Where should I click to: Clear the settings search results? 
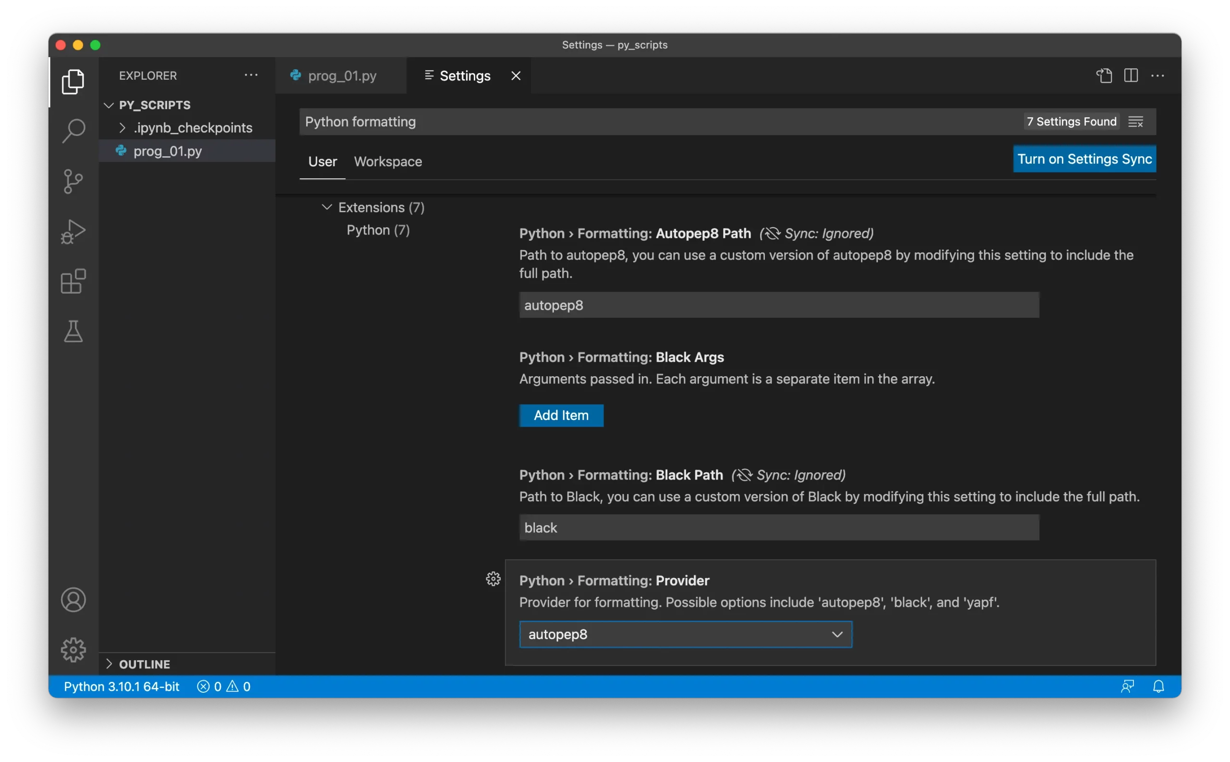[x=1137, y=122]
